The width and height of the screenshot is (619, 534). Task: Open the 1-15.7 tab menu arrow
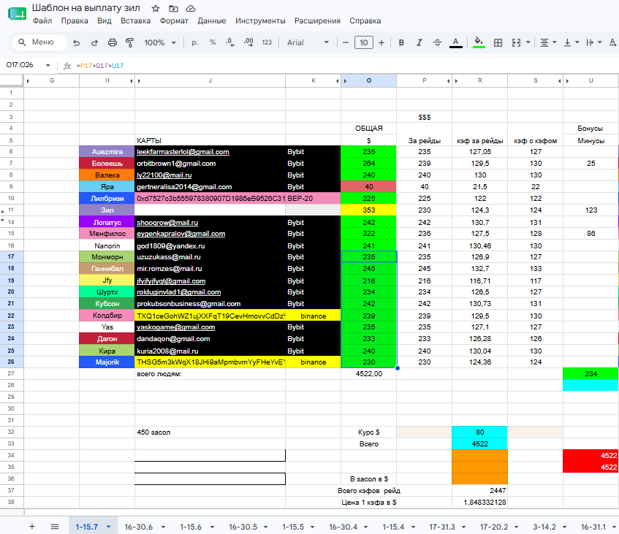pos(109,527)
